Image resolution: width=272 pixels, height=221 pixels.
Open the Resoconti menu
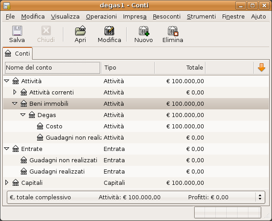(167, 16)
